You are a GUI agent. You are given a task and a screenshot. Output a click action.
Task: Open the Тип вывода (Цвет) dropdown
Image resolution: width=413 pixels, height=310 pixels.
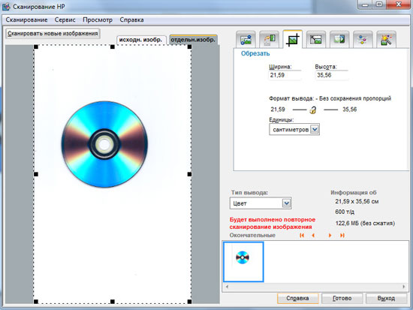tap(261, 203)
